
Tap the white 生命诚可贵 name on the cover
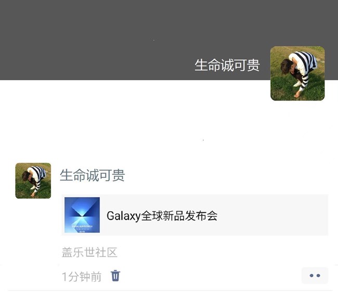point(227,65)
